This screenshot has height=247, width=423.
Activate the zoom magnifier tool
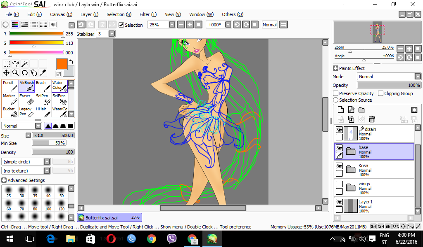coord(16,72)
